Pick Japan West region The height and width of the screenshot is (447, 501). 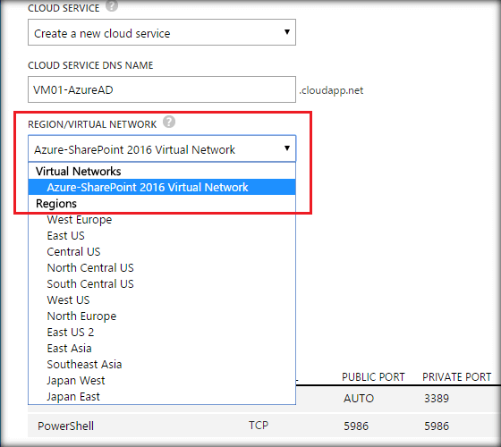[162, 380]
